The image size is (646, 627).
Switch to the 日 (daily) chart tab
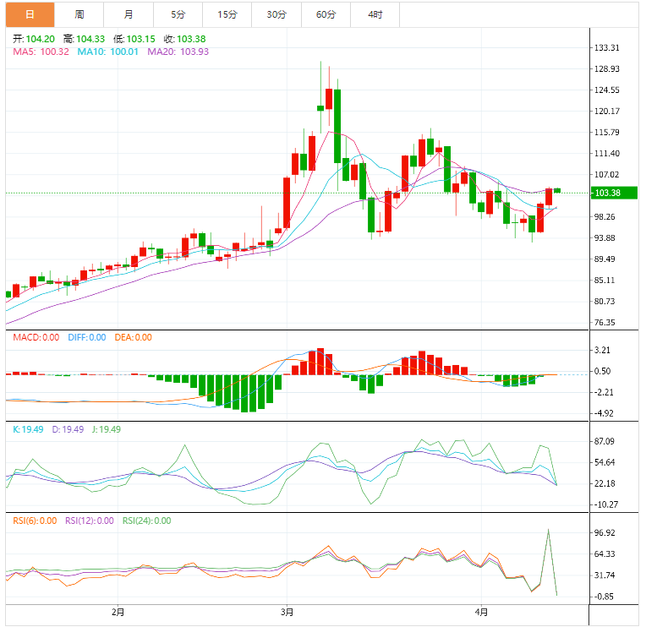[30, 14]
